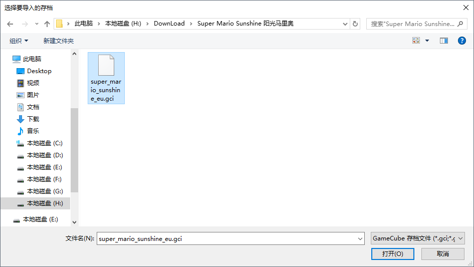Go back to the previous folder

click(10, 24)
